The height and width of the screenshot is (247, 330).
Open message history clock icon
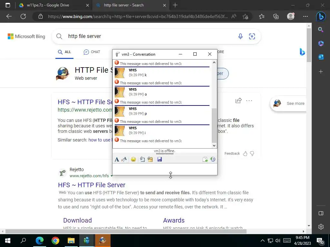point(213,159)
